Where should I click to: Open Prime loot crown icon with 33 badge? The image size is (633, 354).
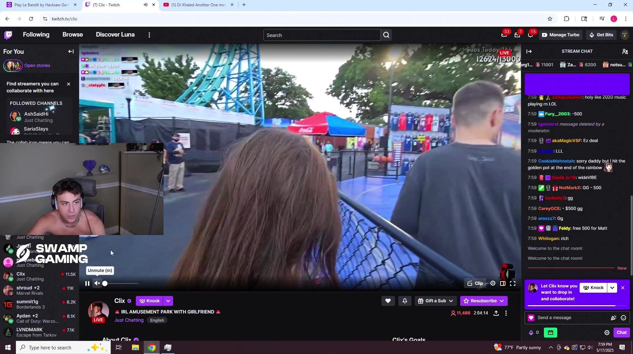504,35
